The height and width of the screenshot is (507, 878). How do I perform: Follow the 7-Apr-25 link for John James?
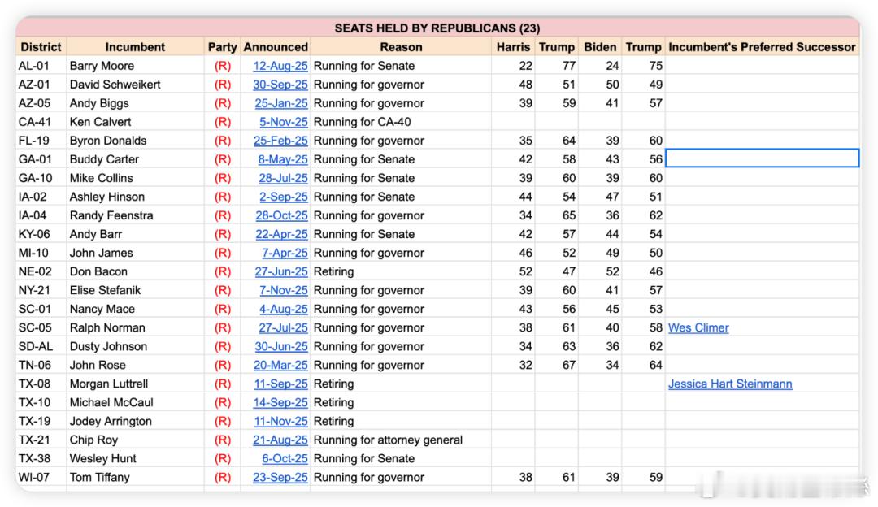(285, 253)
